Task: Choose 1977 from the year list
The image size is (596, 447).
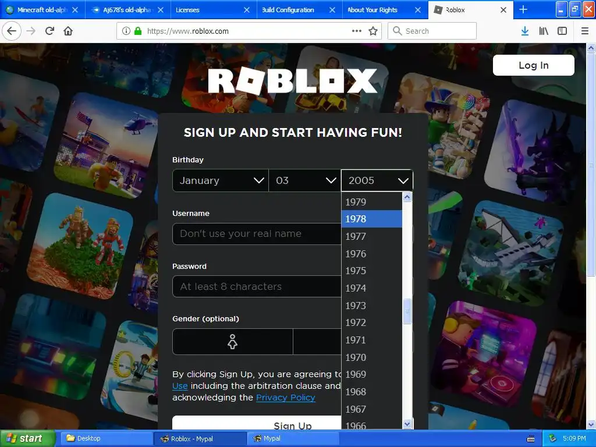Action: (x=372, y=236)
